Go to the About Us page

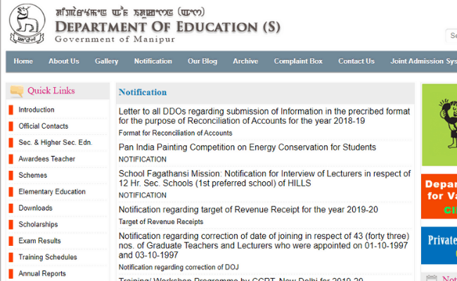(x=64, y=61)
